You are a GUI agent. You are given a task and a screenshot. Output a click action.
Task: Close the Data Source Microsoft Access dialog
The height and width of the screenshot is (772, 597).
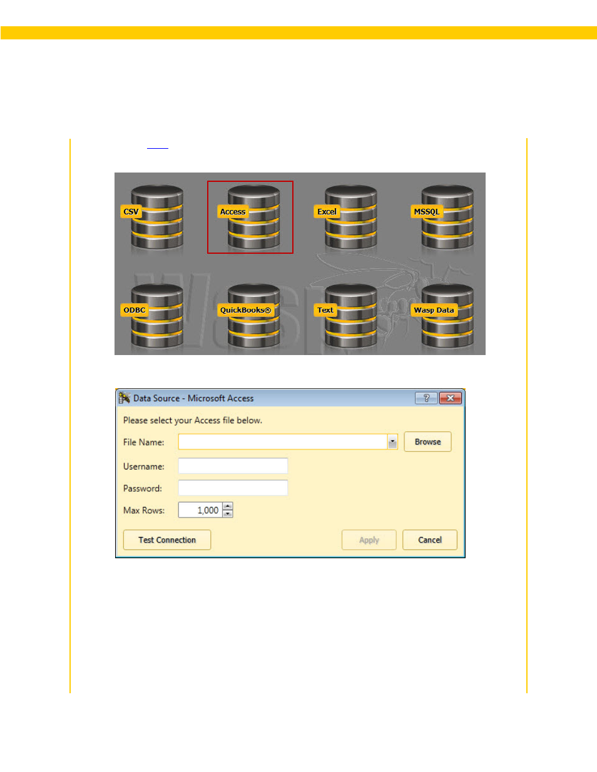451,398
